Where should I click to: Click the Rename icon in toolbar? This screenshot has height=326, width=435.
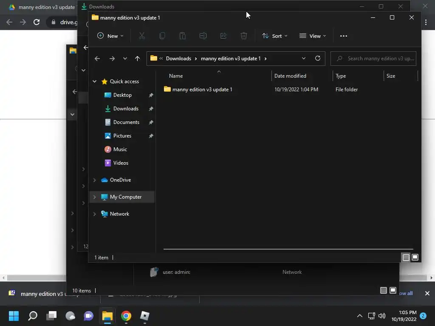click(203, 36)
